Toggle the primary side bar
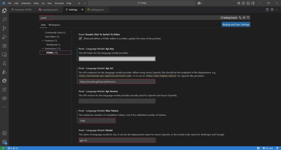 point(243,3)
